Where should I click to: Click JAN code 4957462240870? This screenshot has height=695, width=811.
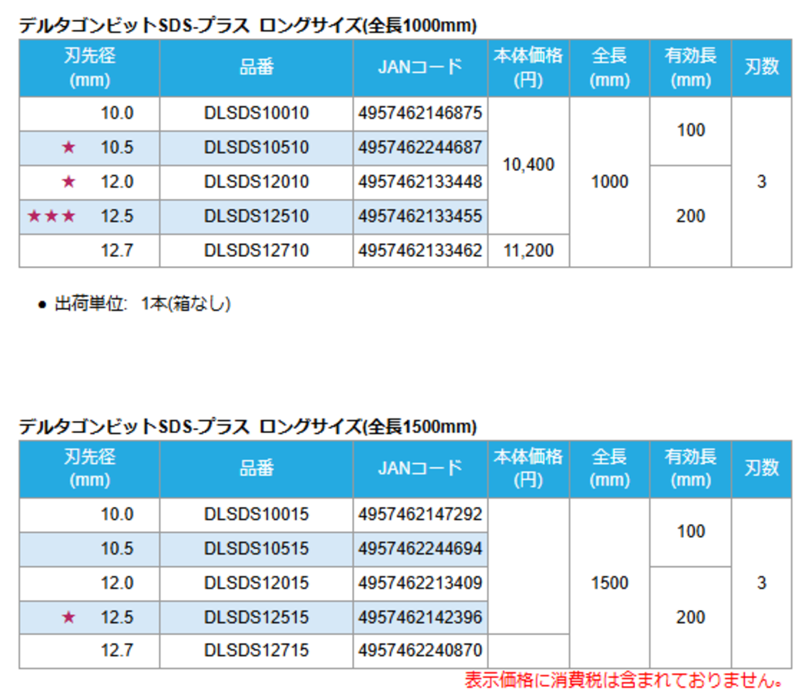tap(420, 651)
